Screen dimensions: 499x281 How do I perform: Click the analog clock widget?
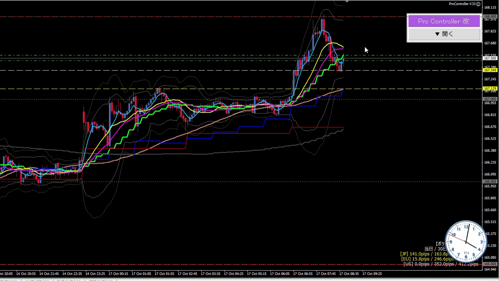pos(466,241)
